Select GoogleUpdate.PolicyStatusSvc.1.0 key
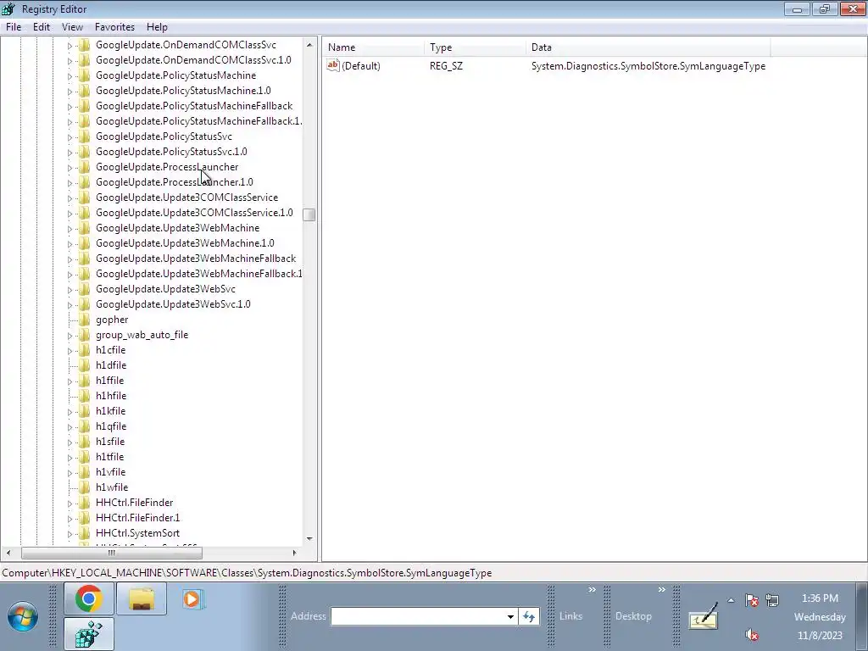The width and height of the screenshot is (868, 651). 171,152
